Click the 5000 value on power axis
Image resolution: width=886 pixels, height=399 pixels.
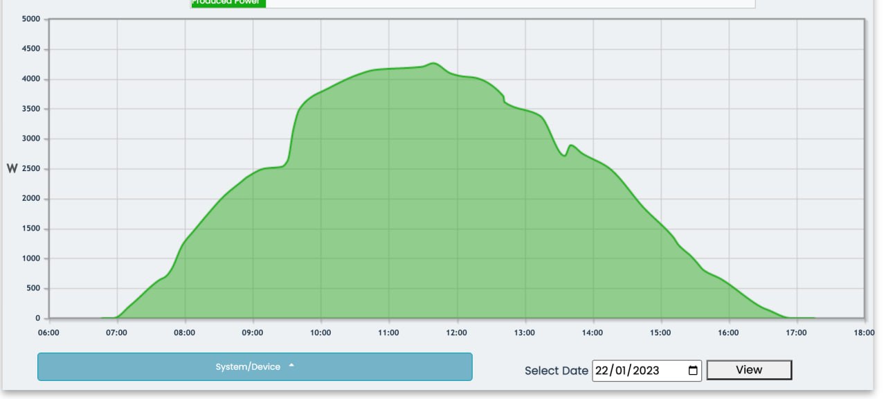30,19
